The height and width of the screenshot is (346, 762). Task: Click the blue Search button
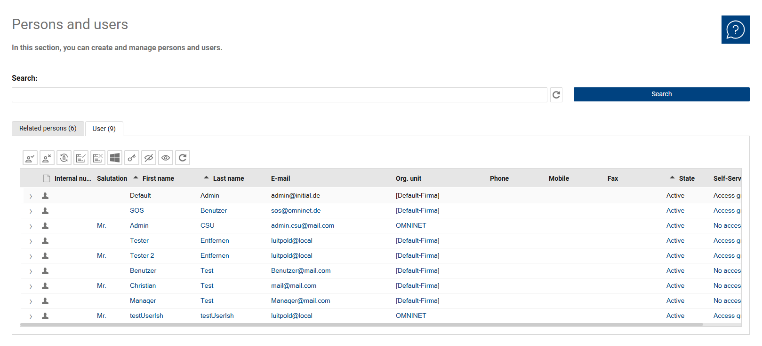tap(661, 94)
